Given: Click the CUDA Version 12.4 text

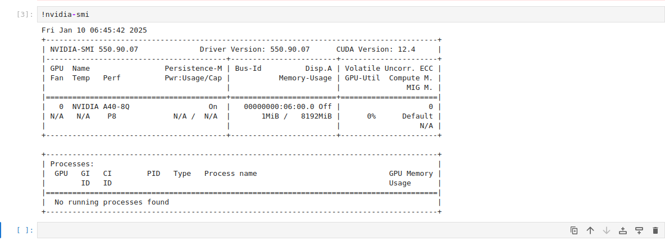Looking at the screenshot, I should (375, 49).
